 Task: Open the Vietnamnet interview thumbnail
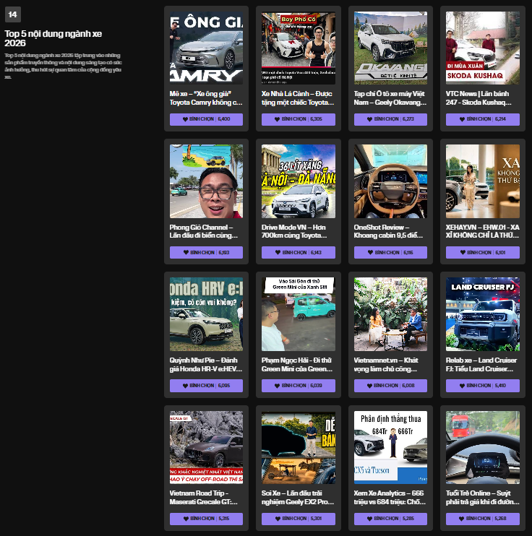coord(390,314)
